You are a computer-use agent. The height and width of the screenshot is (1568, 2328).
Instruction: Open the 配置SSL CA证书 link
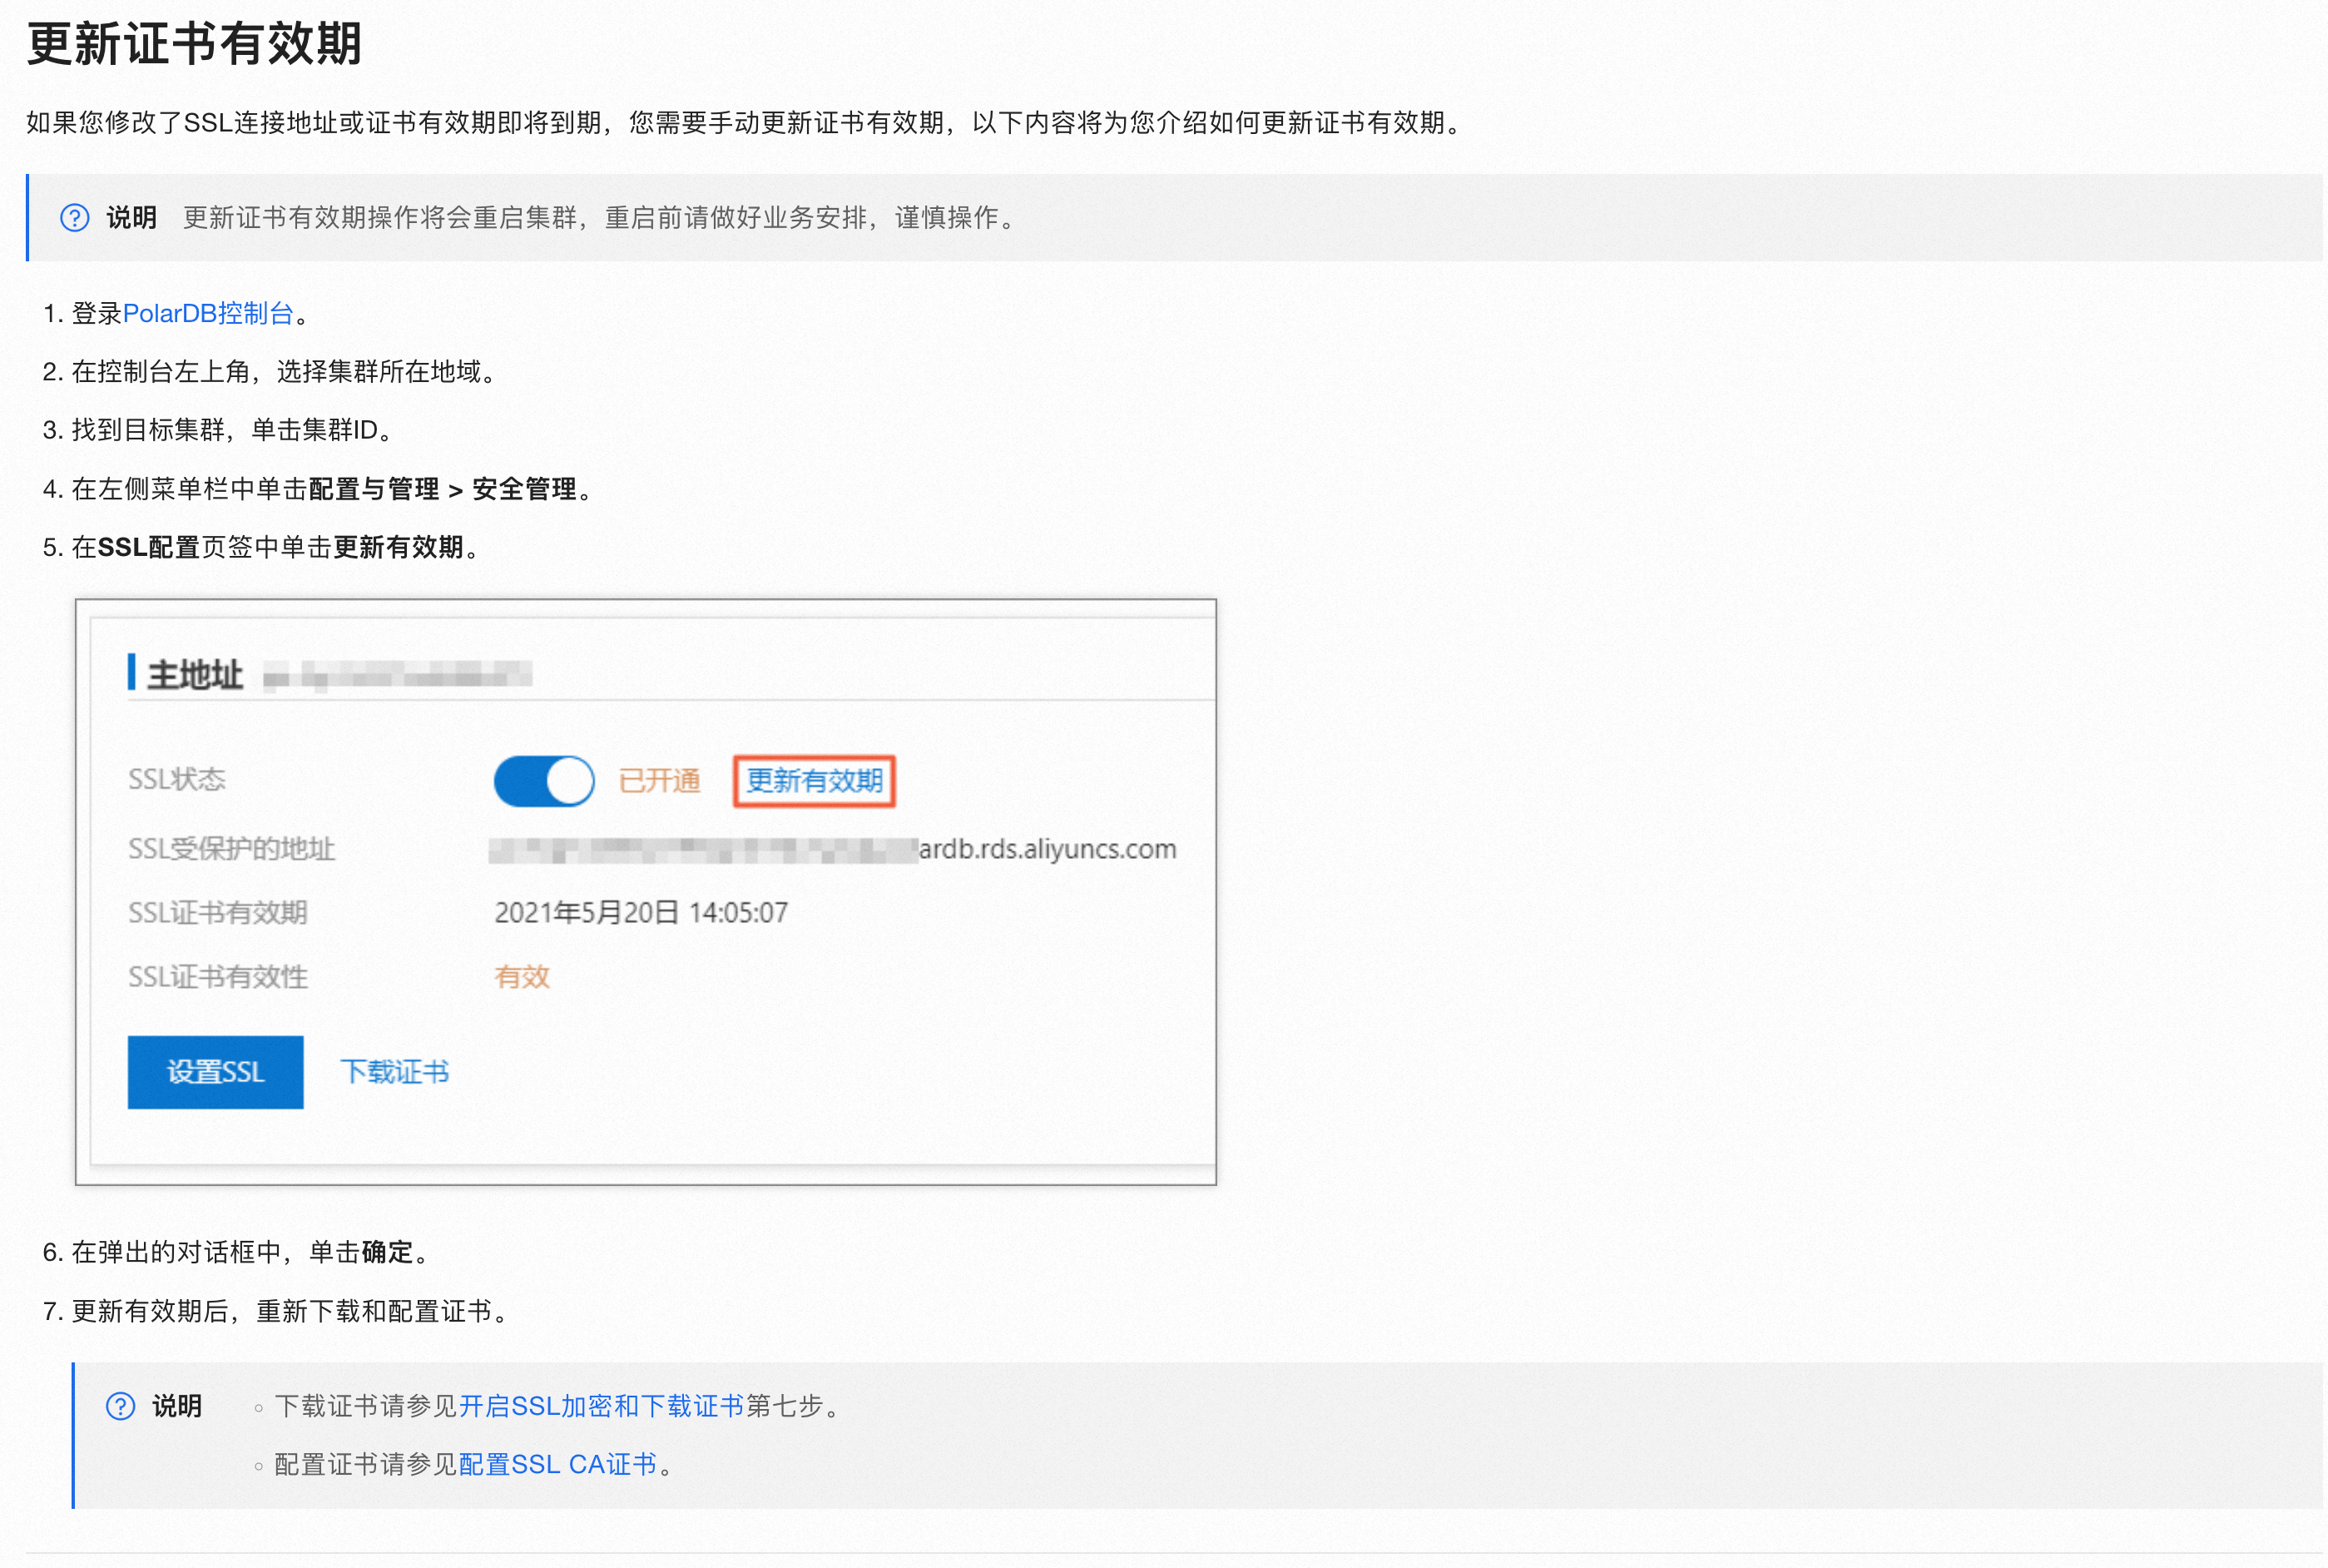557,1464
